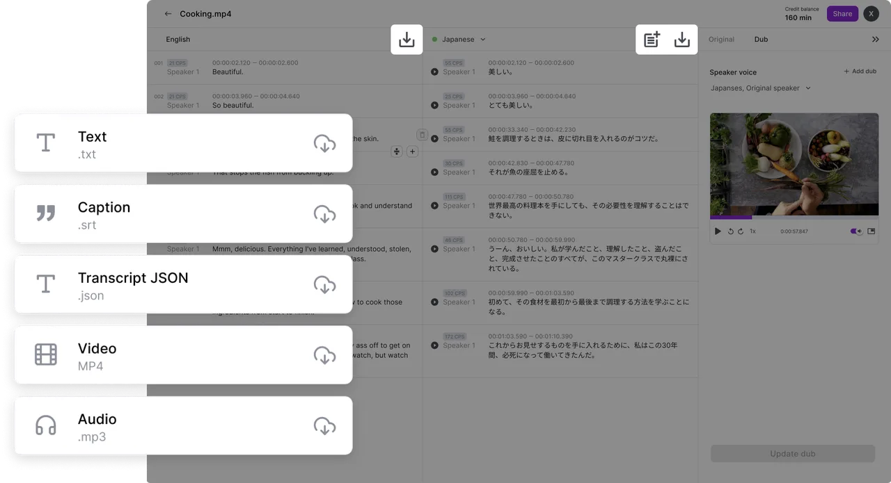Toggle picture-in-picture on the video player
This screenshot has width=891, height=483.
tap(871, 231)
